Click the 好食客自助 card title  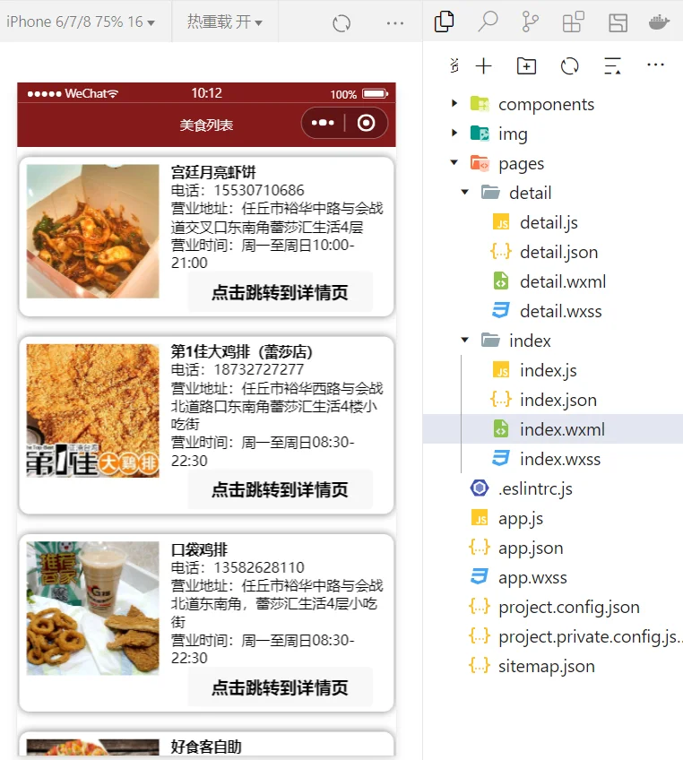click(206, 747)
